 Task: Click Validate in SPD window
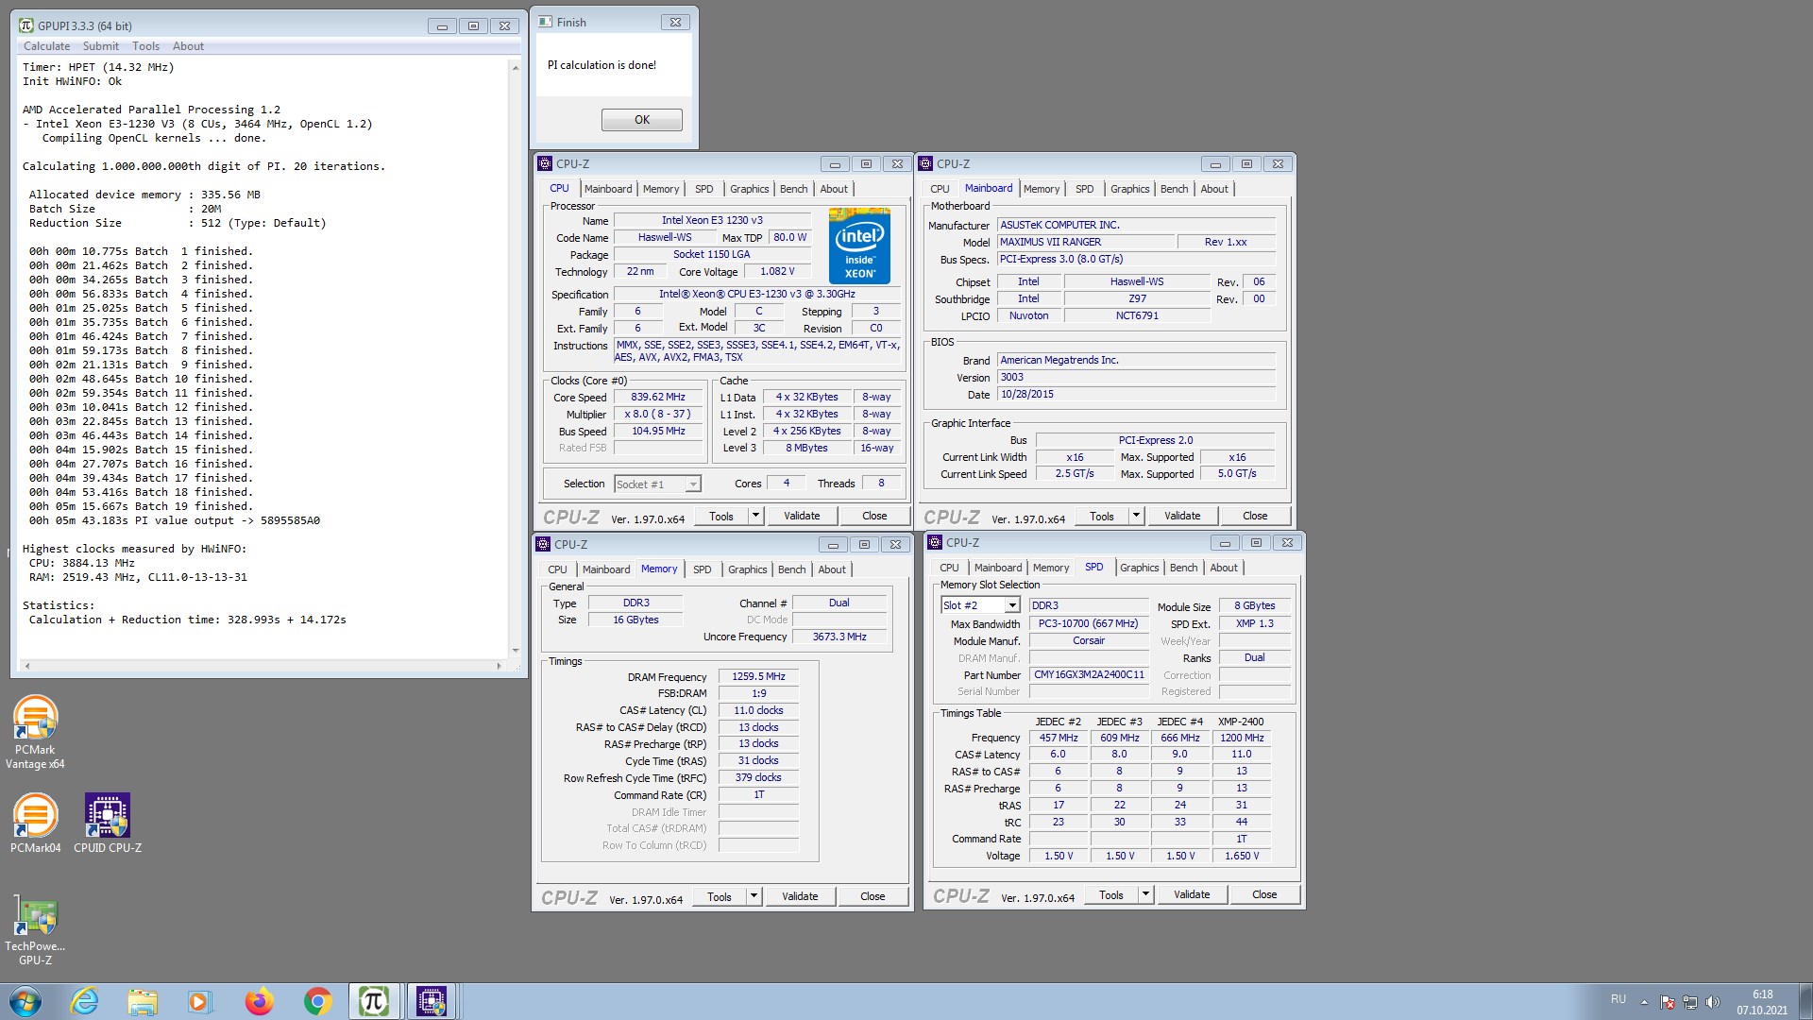point(1192,894)
